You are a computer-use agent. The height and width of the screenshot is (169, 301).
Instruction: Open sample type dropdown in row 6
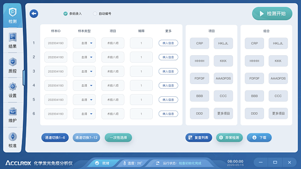pos(84,114)
